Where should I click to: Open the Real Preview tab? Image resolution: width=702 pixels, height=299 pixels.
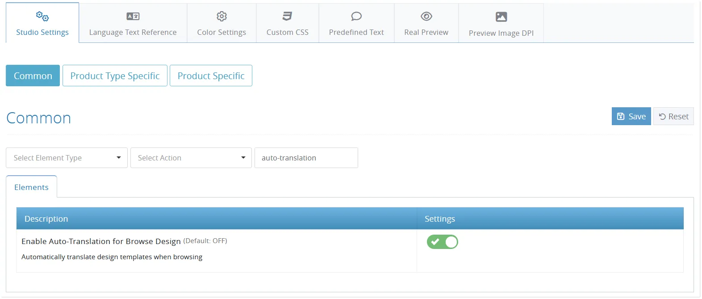(x=426, y=23)
